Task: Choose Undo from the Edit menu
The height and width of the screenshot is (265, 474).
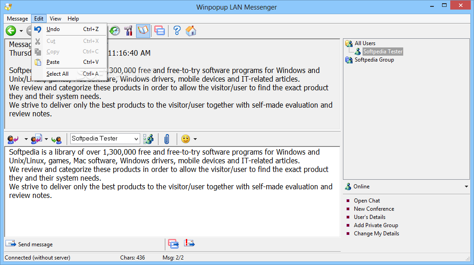Action: tap(69, 29)
